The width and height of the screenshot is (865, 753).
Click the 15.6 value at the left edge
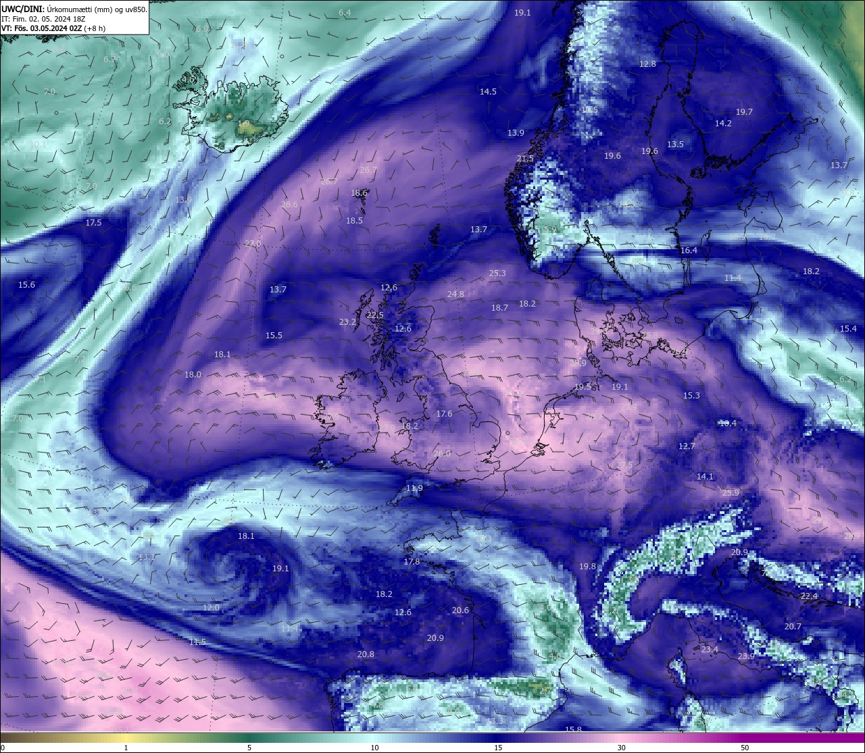(x=26, y=284)
